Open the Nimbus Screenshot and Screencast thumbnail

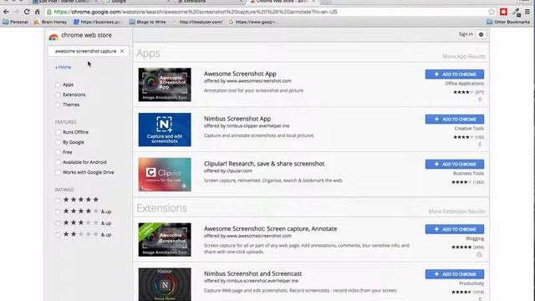tap(165, 284)
